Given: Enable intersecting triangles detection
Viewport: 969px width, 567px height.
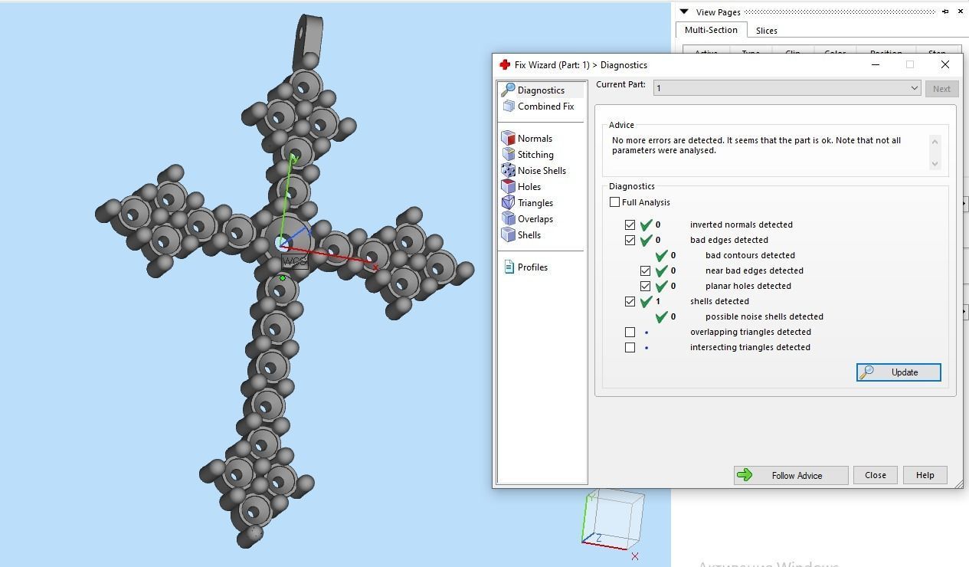Looking at the screenshot, I should click(x=630, y=347).
